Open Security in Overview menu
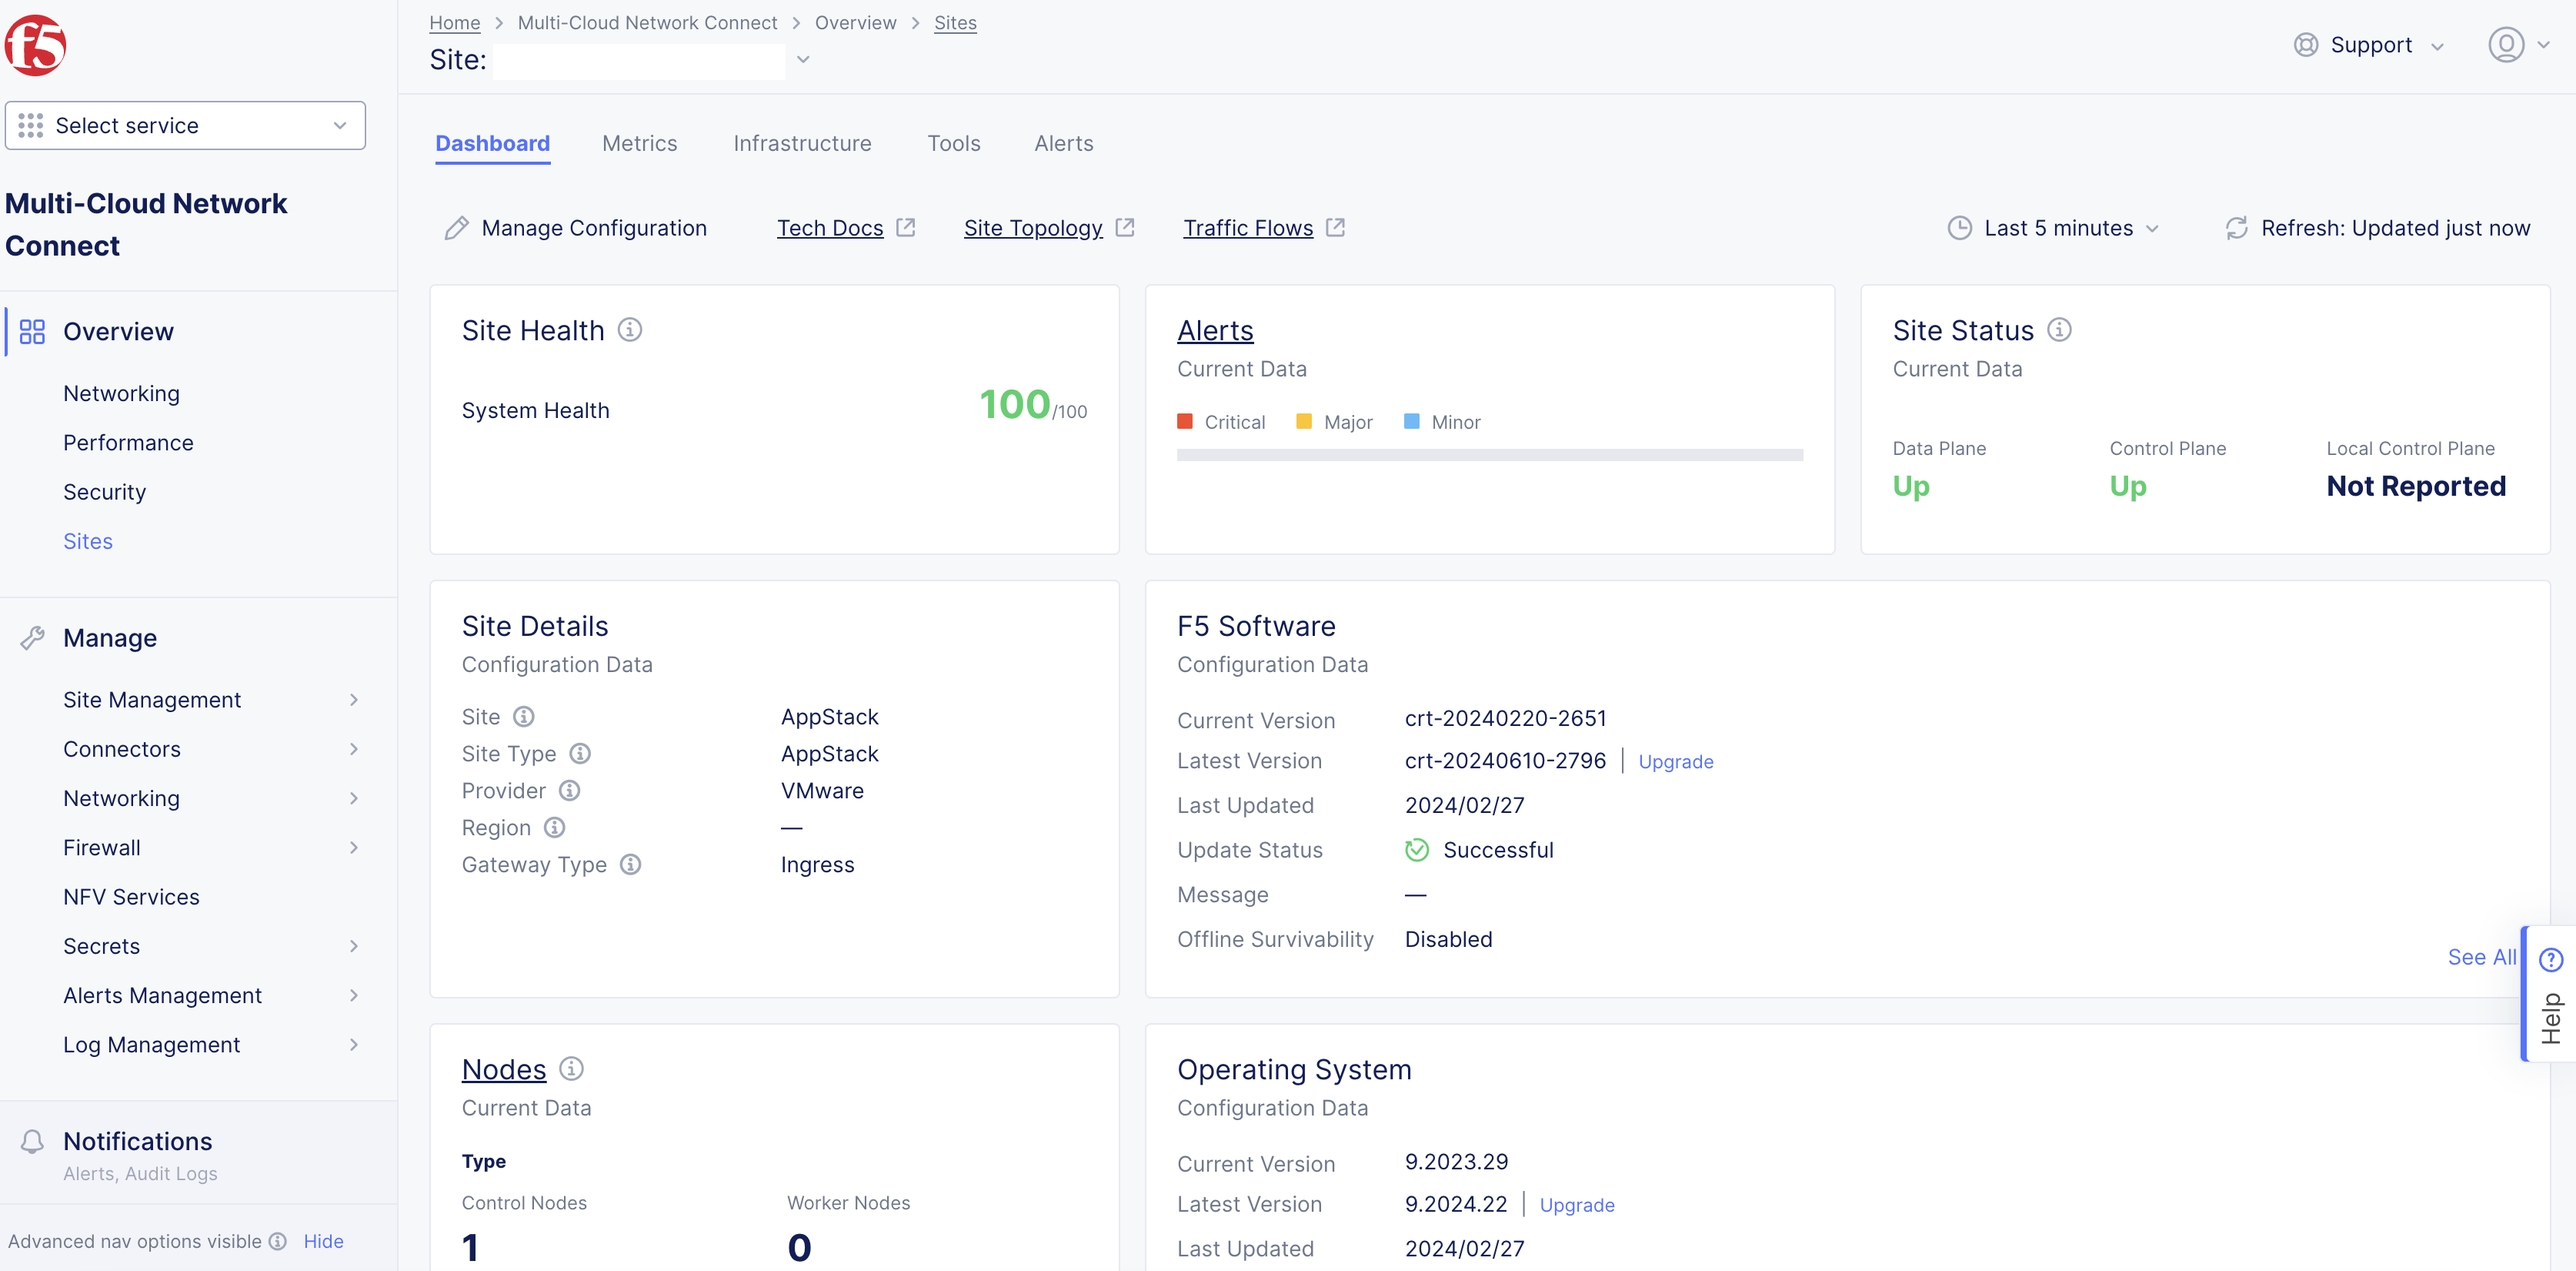The height and width of the screenshot is (1271, 2576). (x=104, y=491)
